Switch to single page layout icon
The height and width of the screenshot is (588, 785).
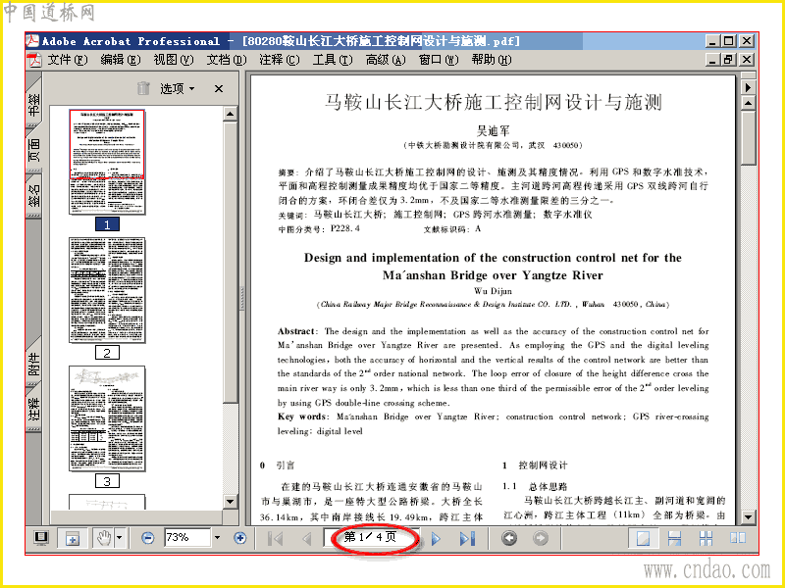tap(643, 538)
